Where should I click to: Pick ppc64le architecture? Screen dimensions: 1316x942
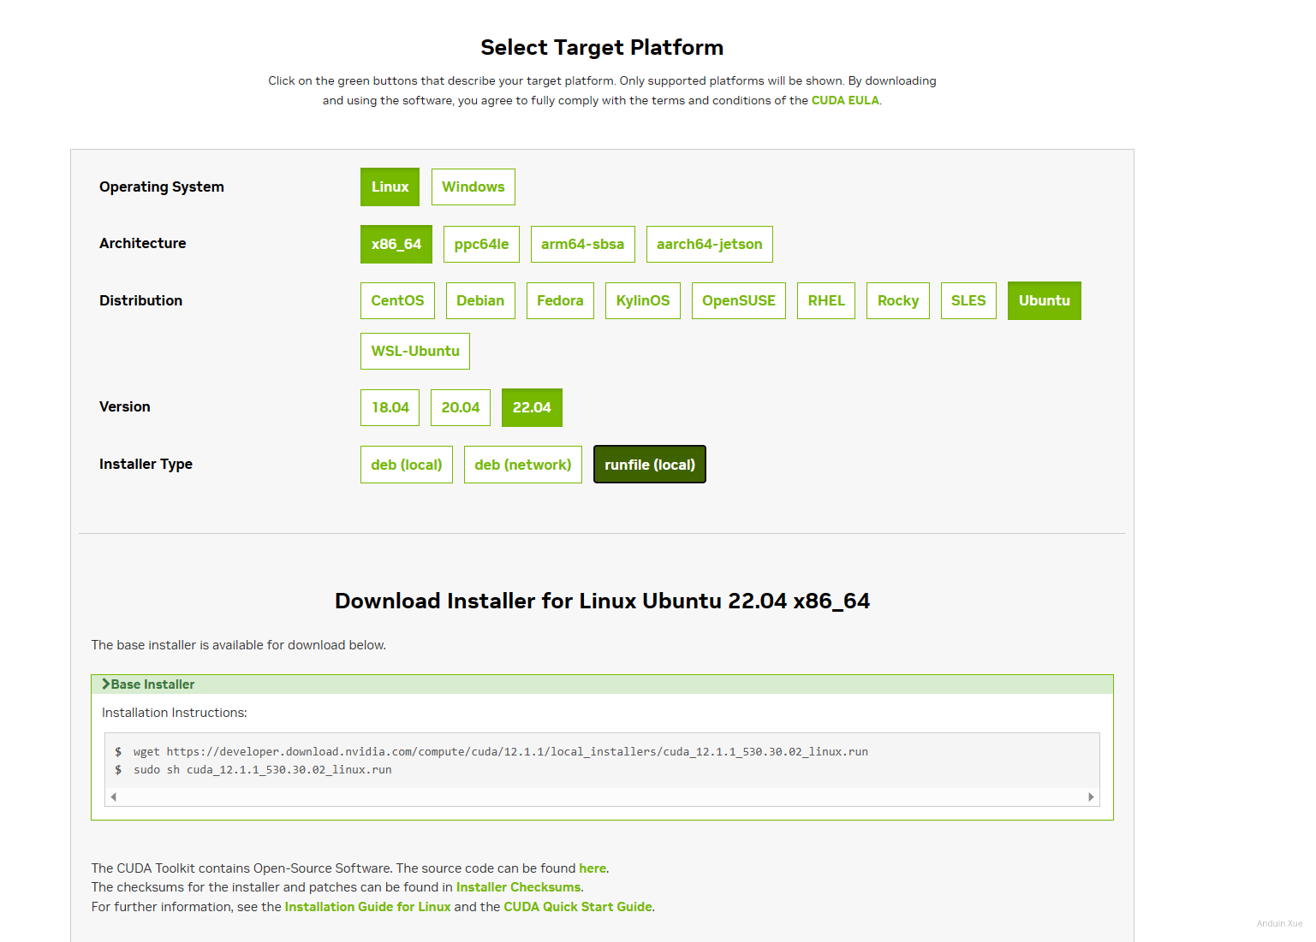481,245
